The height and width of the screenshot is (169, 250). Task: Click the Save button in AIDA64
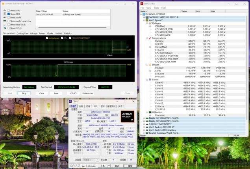click(56, 93)
